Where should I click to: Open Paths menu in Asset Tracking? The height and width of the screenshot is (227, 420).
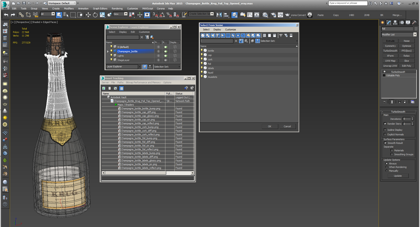tap(120, 83)
